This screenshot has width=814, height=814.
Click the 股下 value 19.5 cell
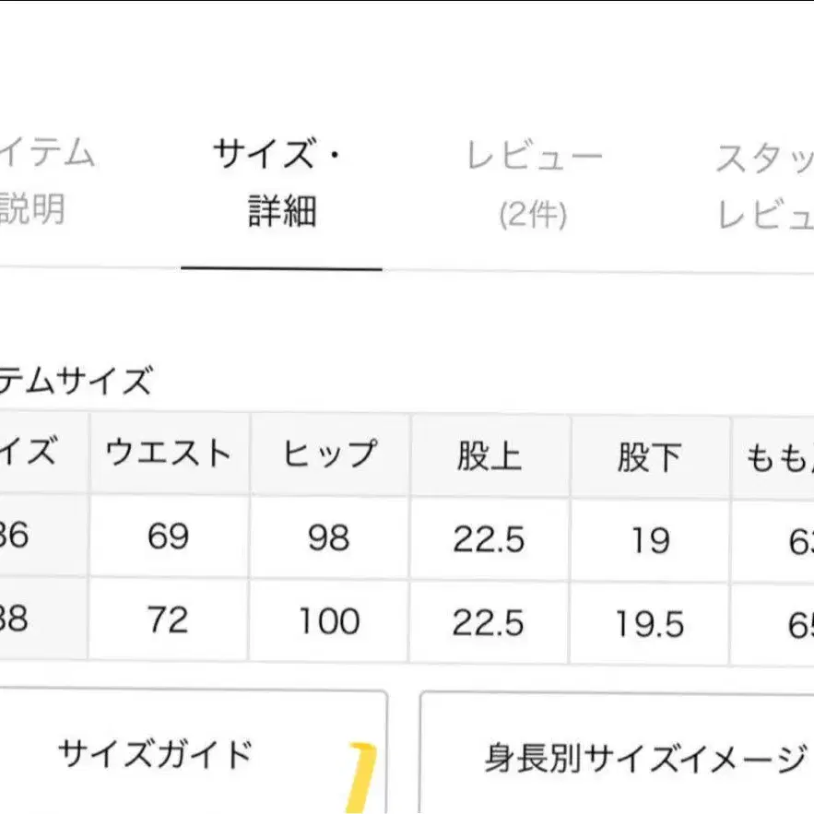649,623
